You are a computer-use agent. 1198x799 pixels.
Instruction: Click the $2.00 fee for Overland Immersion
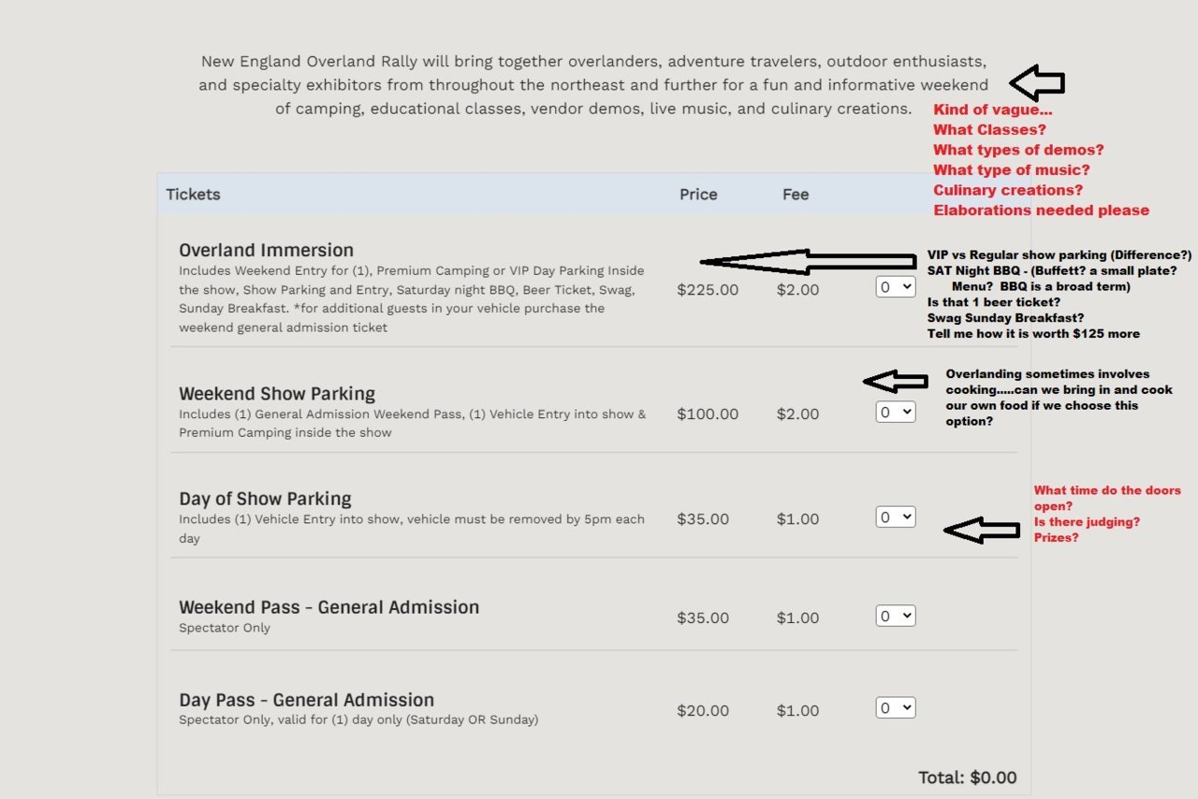tap(797, 290)
